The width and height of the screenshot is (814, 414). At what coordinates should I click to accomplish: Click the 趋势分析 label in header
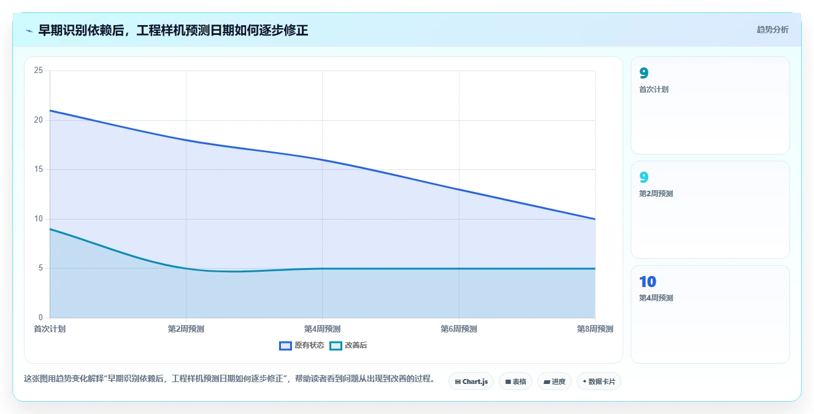pyautogui.click(x=772, y=29)
